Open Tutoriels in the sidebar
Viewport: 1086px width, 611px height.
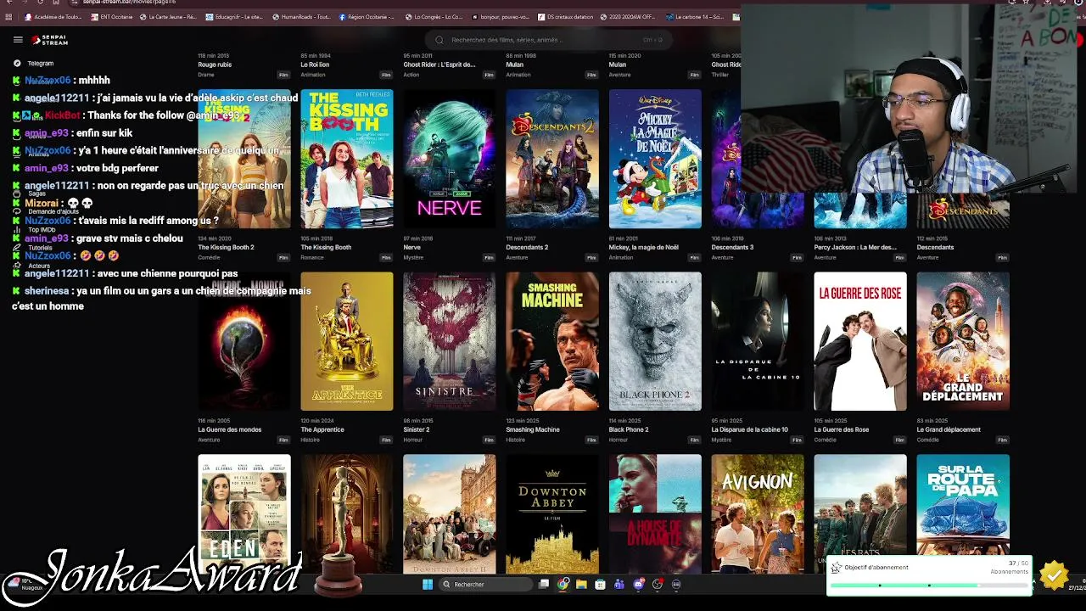tap(34, 247)
